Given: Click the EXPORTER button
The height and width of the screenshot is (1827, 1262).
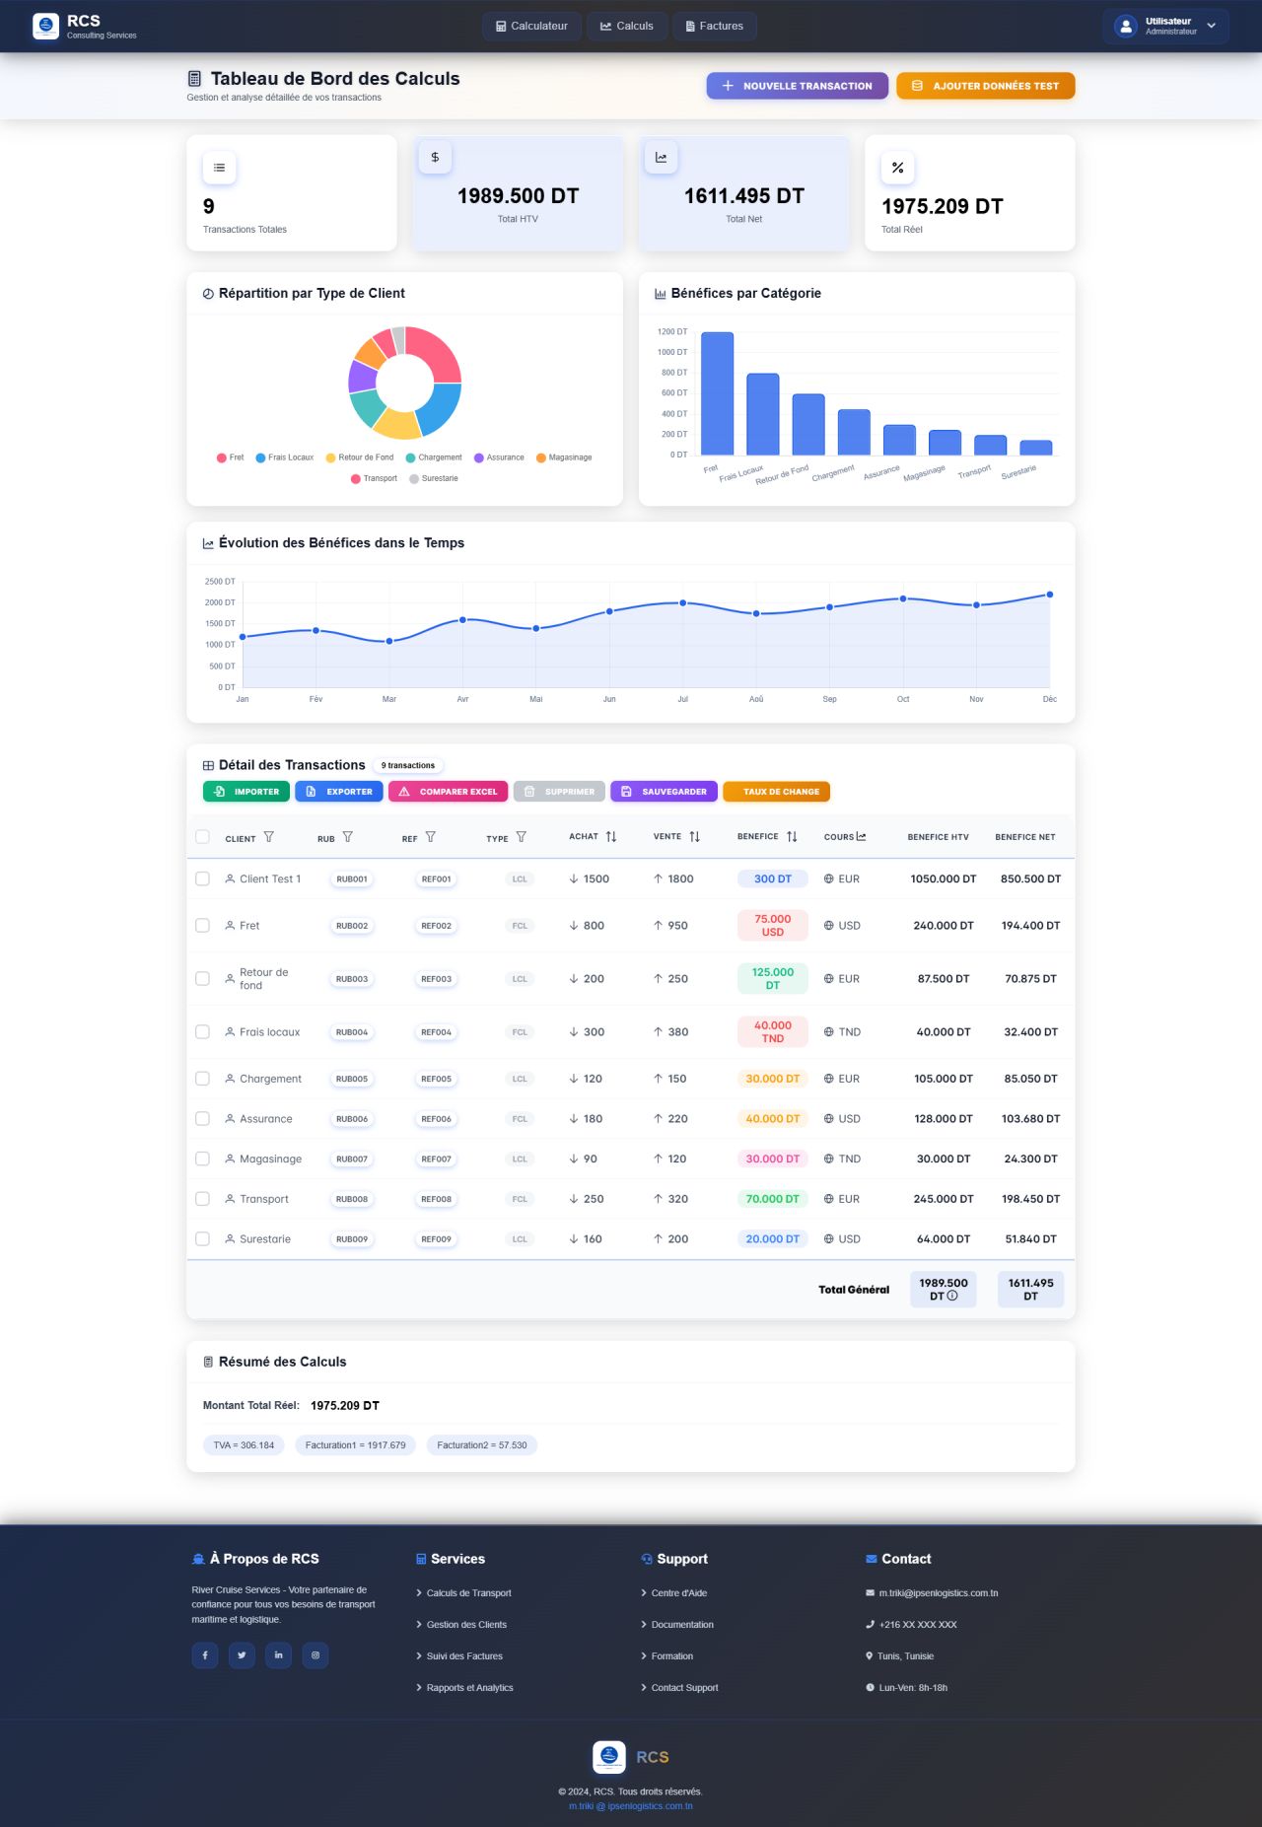Looking at the screenshot, I should (x=339, y=792).
